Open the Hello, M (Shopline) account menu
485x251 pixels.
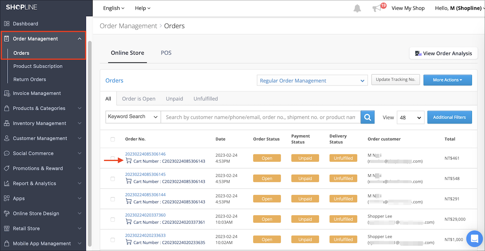[x=460, y=8]
